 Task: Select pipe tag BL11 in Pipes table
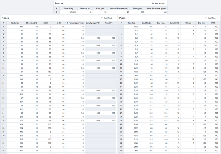pos(132,68)
